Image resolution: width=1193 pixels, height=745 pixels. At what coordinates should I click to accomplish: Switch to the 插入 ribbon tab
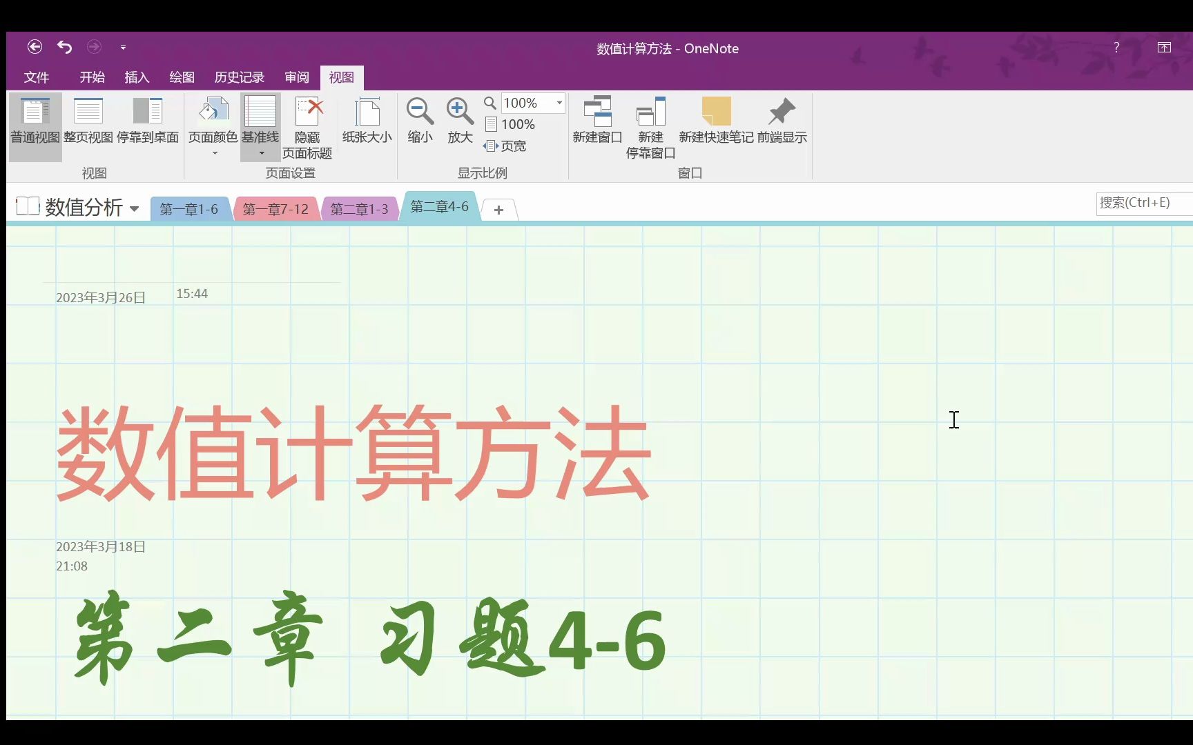[137, 77]
